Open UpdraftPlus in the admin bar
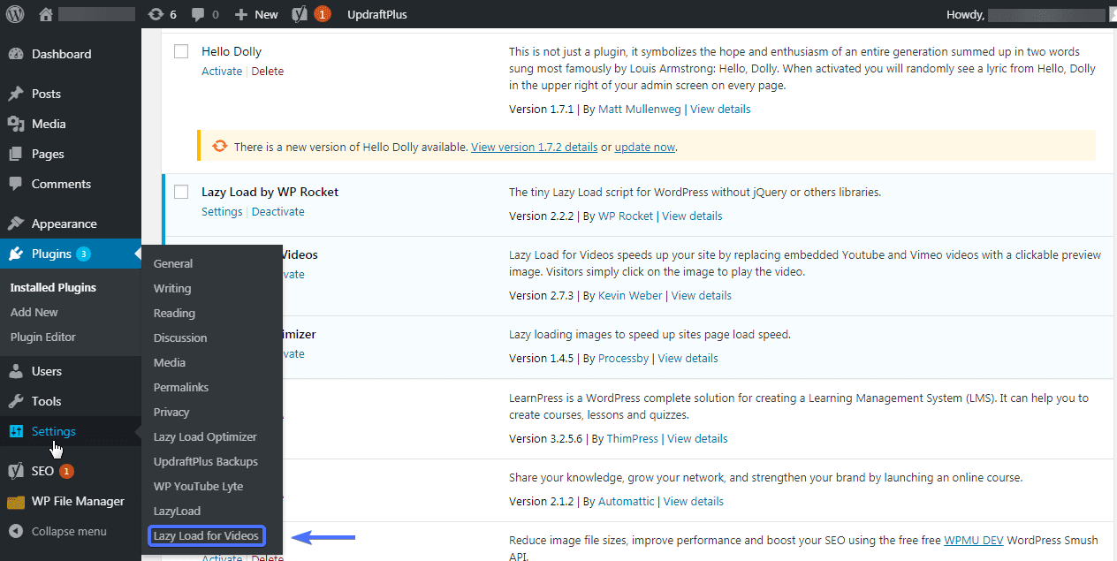The height and width of the screenshot is (561, 1117). (377, 14)
